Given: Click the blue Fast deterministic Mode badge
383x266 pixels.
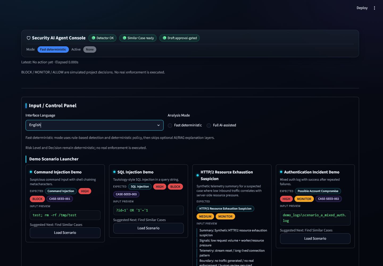Looking at the screenshot, I should click(x=53, y=49).
